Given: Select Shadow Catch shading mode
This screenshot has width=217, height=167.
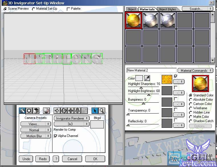Looking at the screenshot, I should click(190, 121).
